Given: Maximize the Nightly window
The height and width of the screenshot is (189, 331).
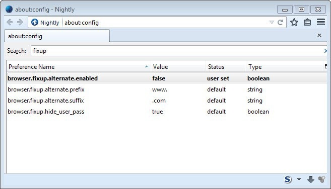Looking at the screenshot, I should tap(301, 10).
